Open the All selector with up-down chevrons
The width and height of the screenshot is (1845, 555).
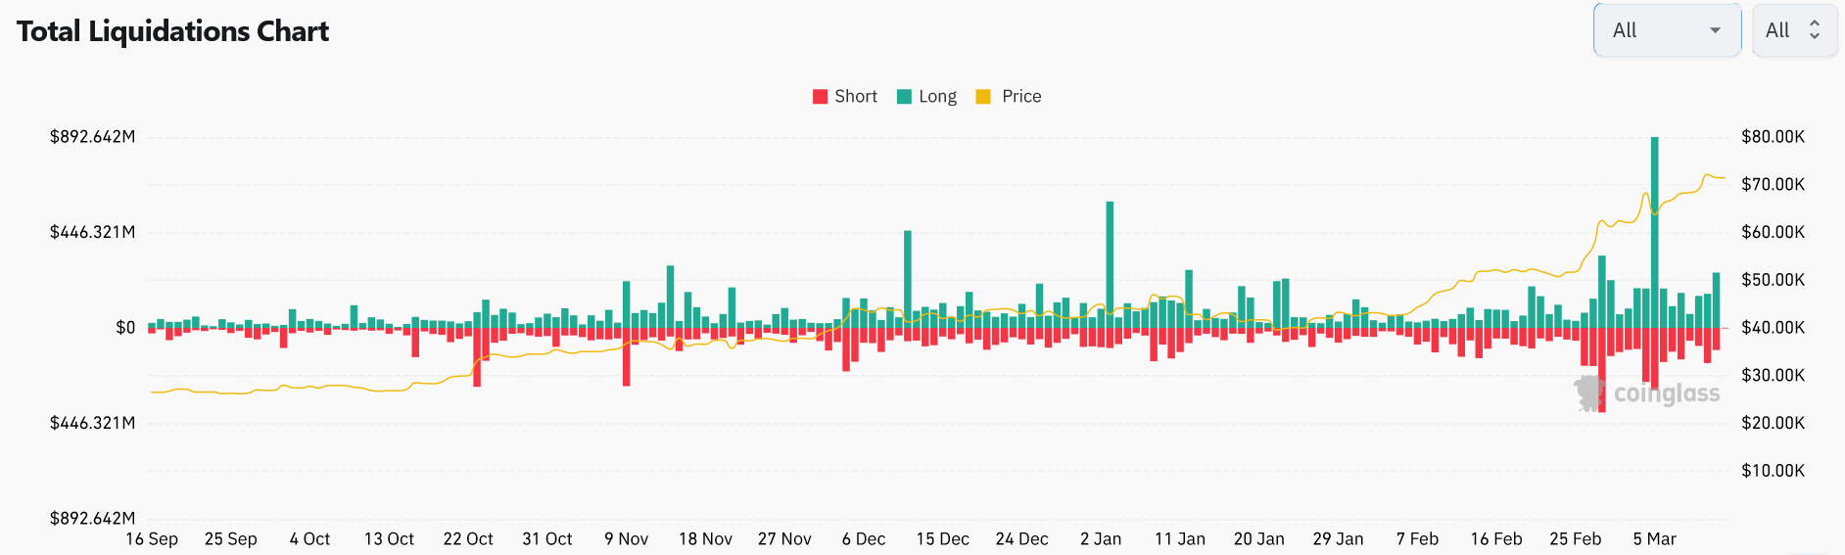[x=1793, y=30]
